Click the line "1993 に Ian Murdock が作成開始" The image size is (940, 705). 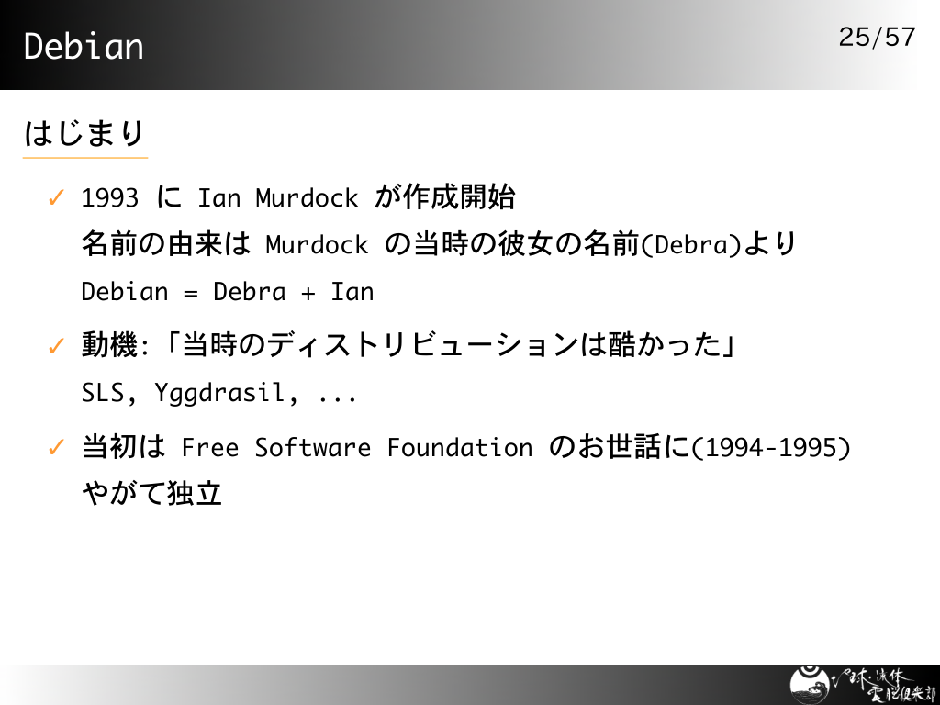tap(298, 196)
